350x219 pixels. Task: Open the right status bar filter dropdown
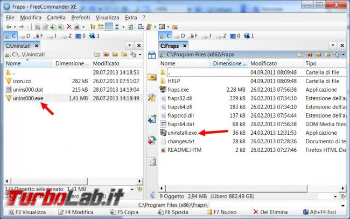[x=335, y=196]
